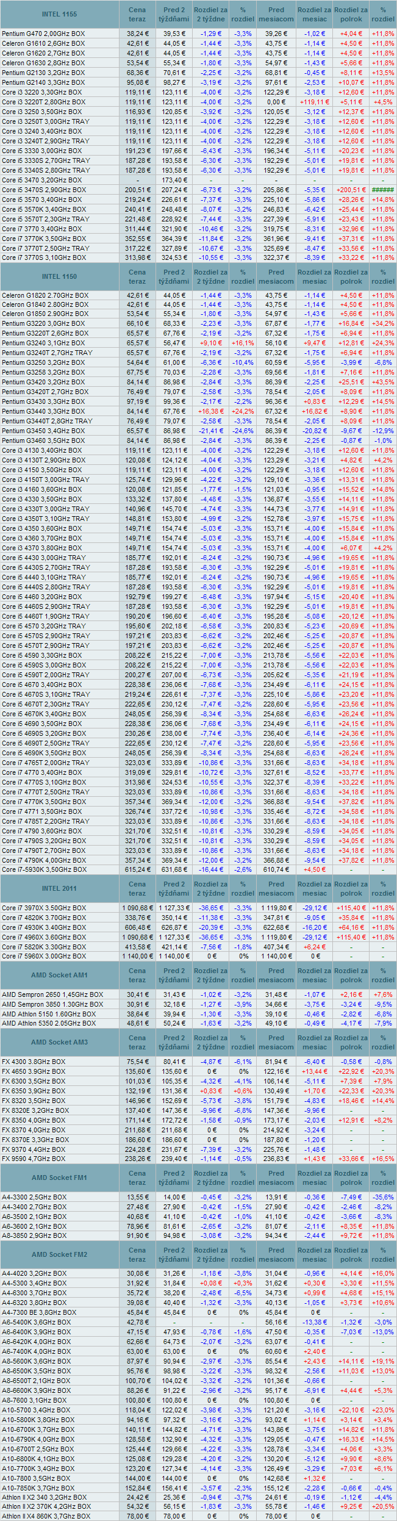Select Celeron G1820 2.70GHz BOX name
The height and width of the screenshot is (1521, 397).
(45, 295)
